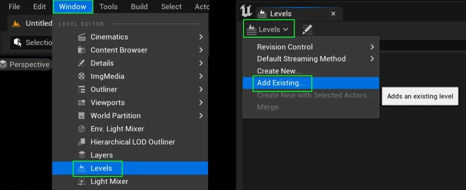The width and height of the screenshot is (466, 190).
Task: Open the Window menu
Action: click(72, 7)
